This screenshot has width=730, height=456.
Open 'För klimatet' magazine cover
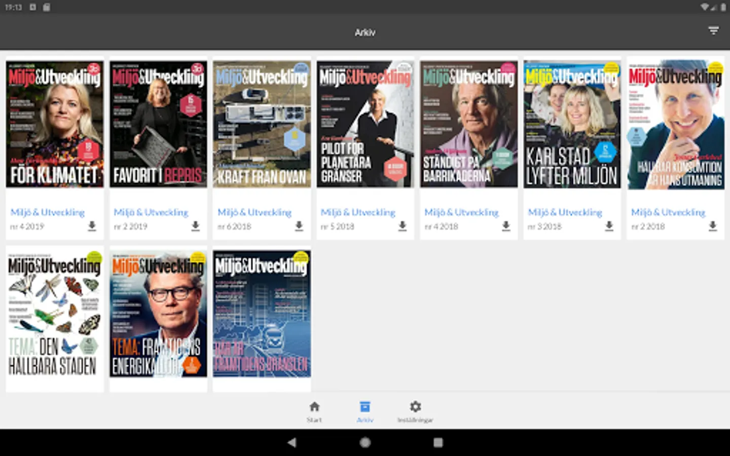(55, 124)
